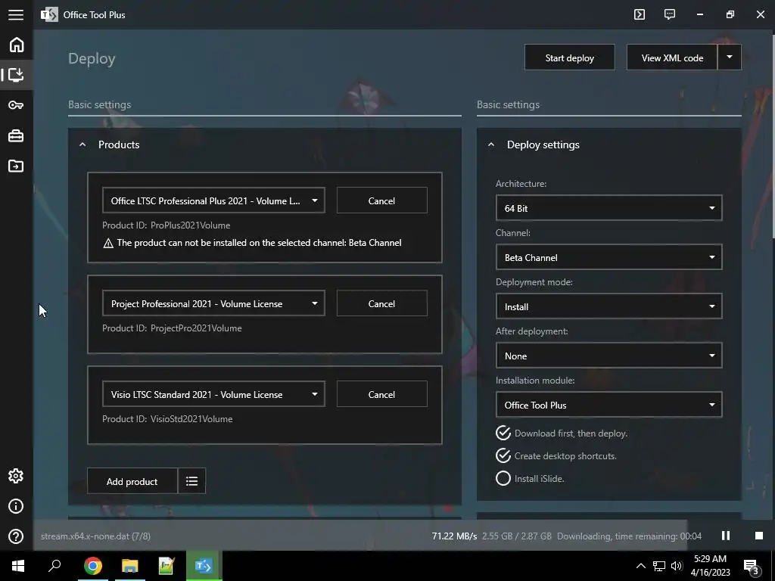Open the command box icon in title bar
This screenshot has height=581, width=775.
click(640, 14)
